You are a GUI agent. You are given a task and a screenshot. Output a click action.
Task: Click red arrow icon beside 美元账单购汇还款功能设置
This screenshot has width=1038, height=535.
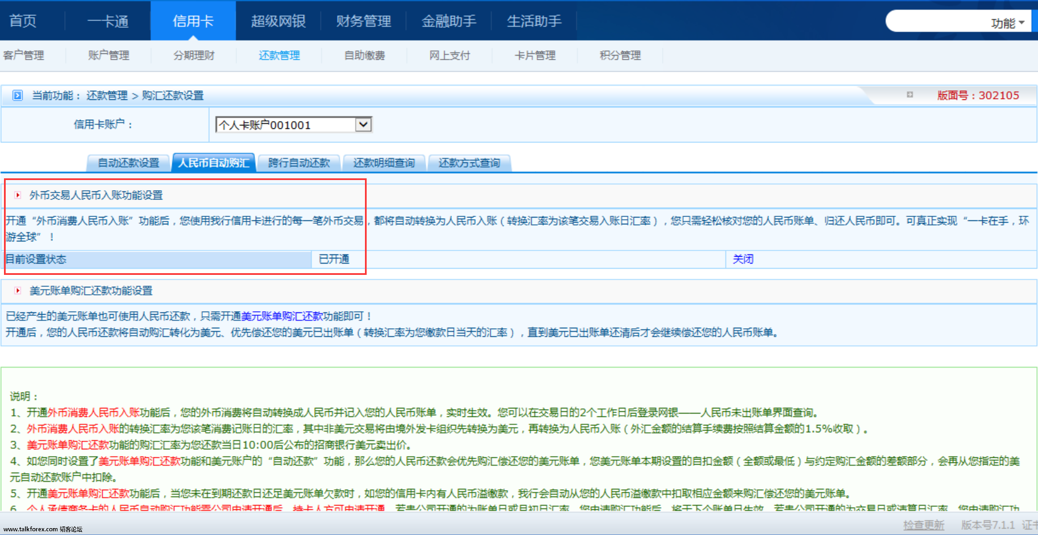click(x=18, y=291)
